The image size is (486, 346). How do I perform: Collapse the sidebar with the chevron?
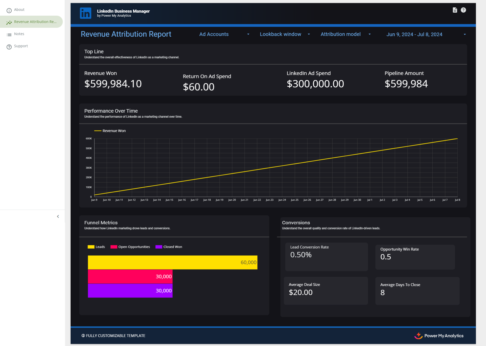coord(58,216)
